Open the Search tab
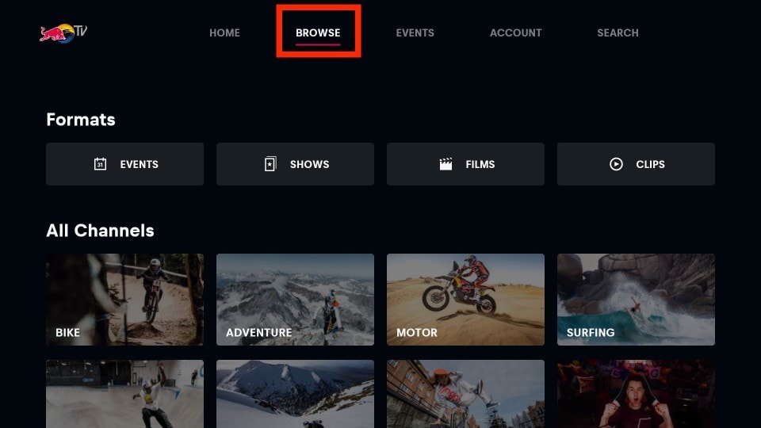 (x=618, y=32)
